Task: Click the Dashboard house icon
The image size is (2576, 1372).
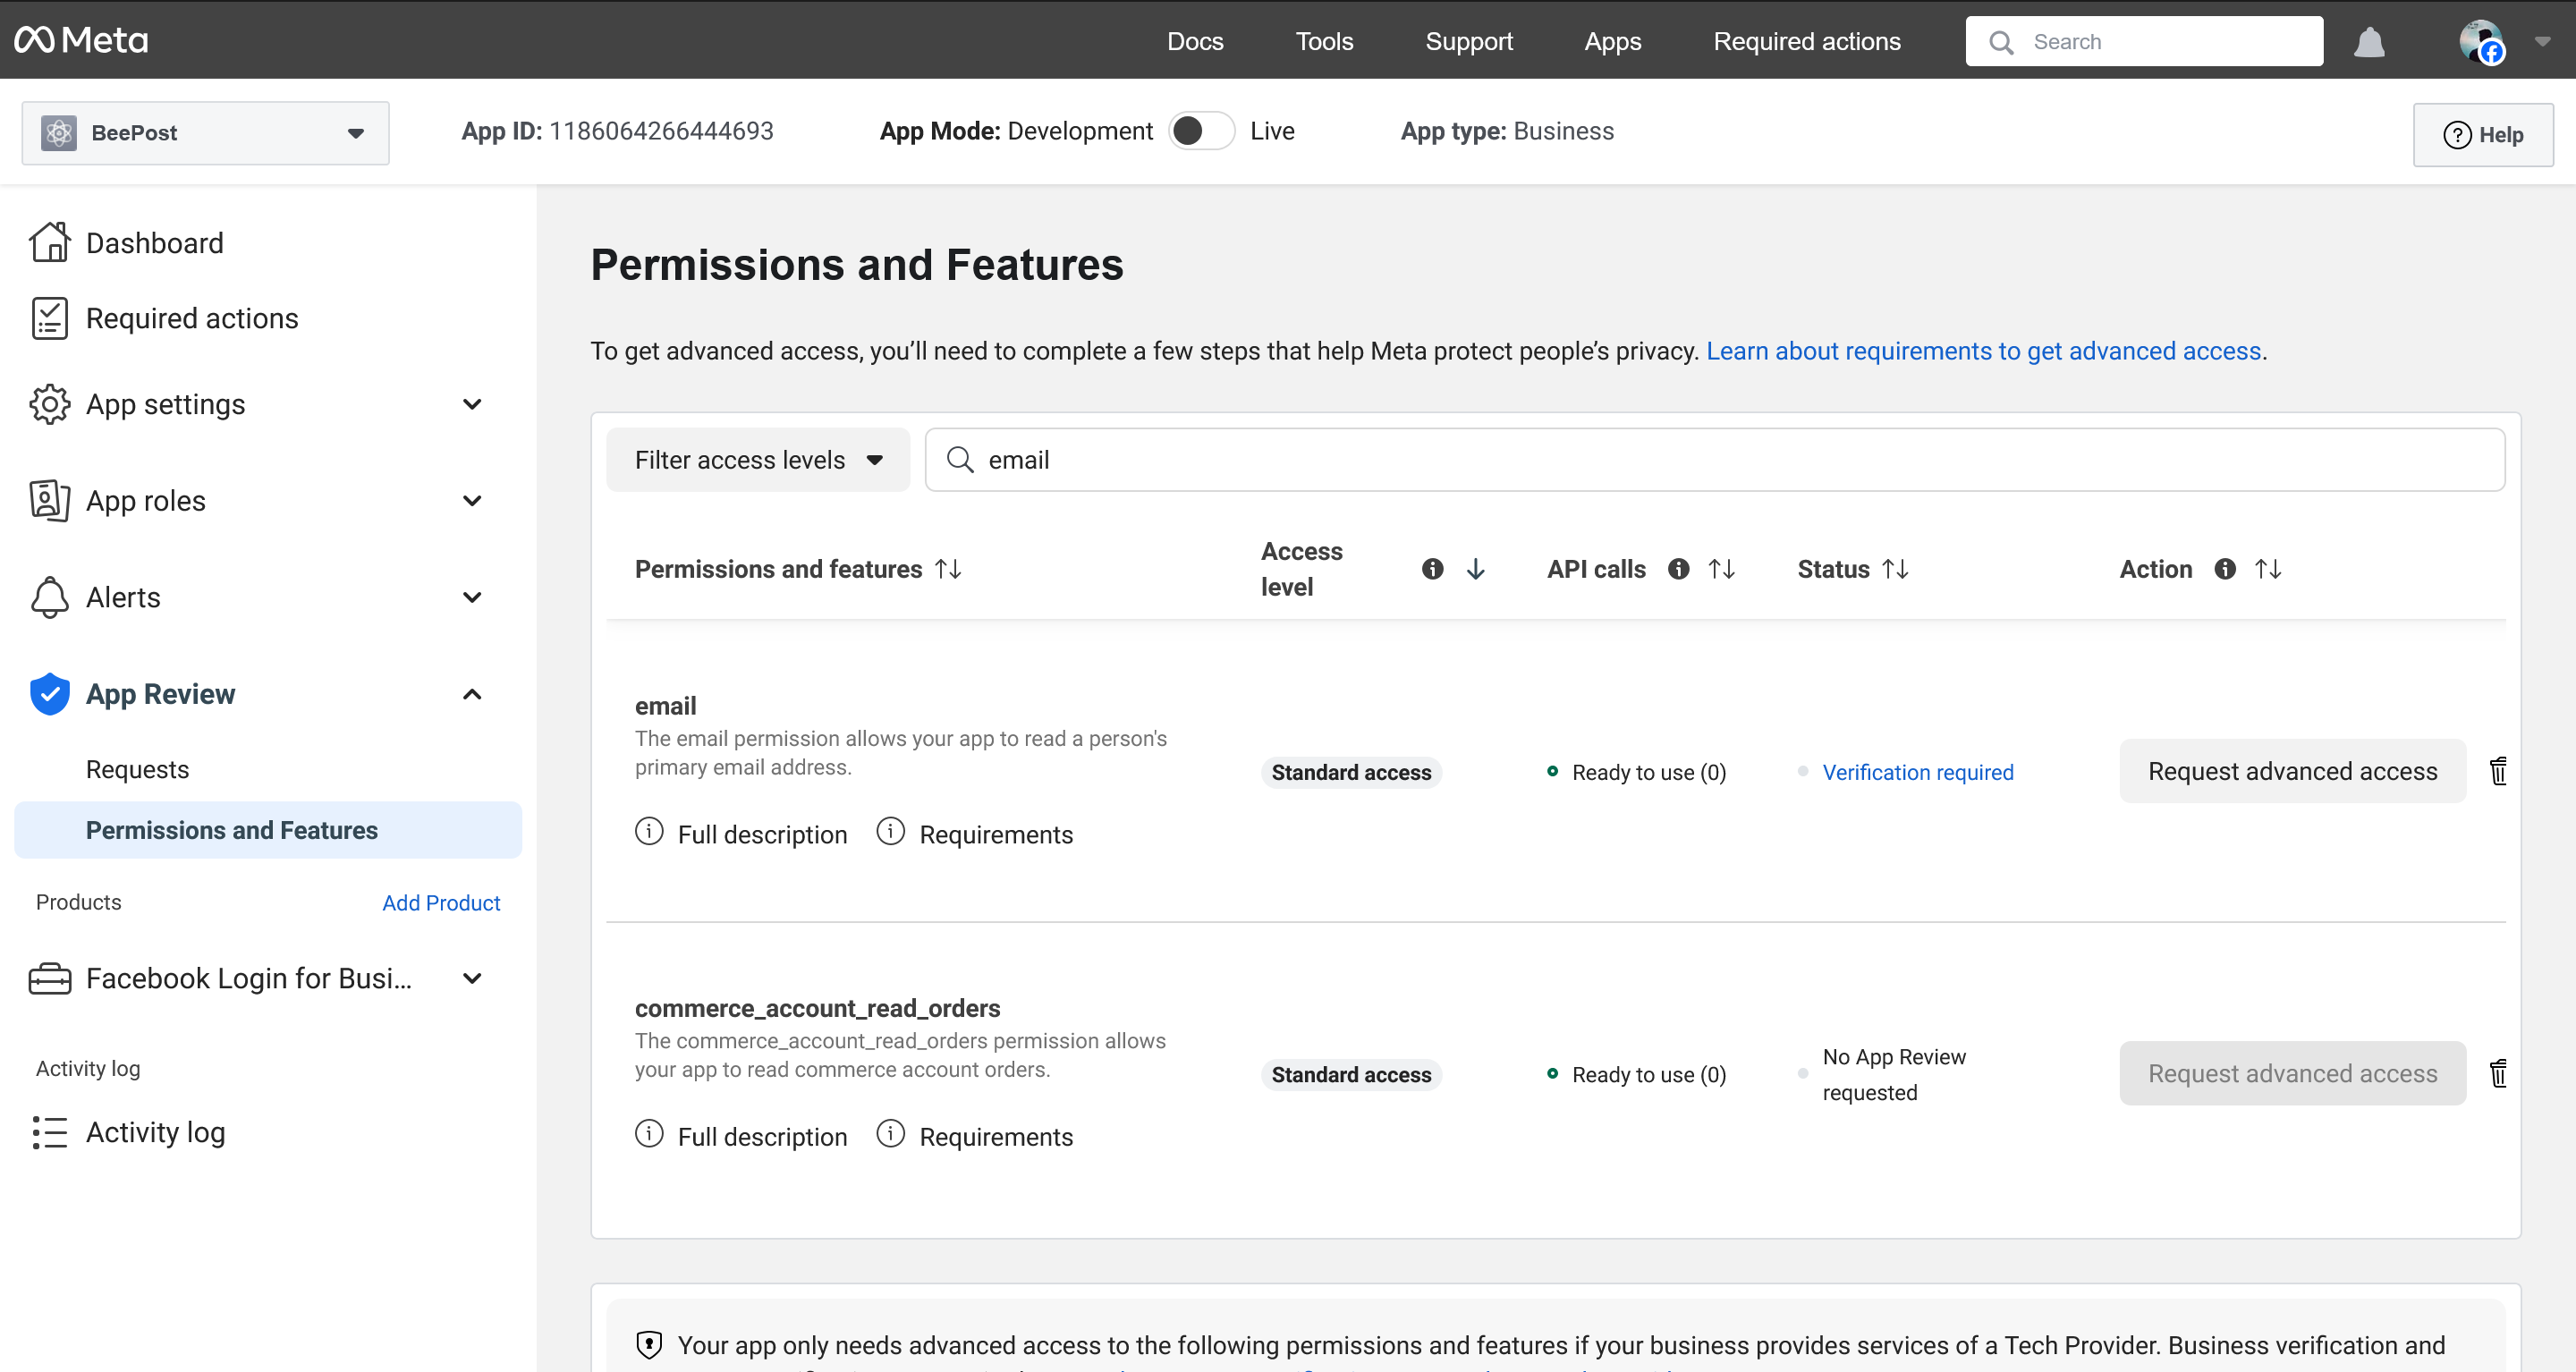Action: (x=49, y=242)
